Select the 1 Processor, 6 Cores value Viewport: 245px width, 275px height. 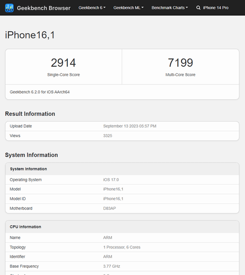[122, 247]
